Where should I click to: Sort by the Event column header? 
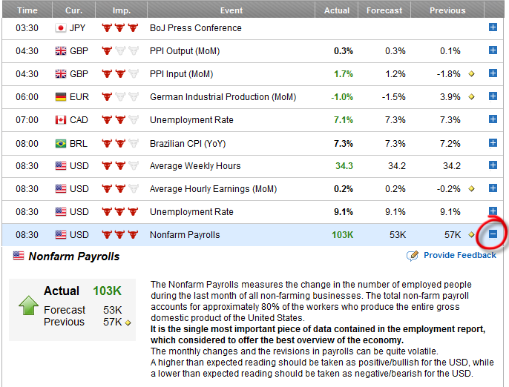[231, 10]
